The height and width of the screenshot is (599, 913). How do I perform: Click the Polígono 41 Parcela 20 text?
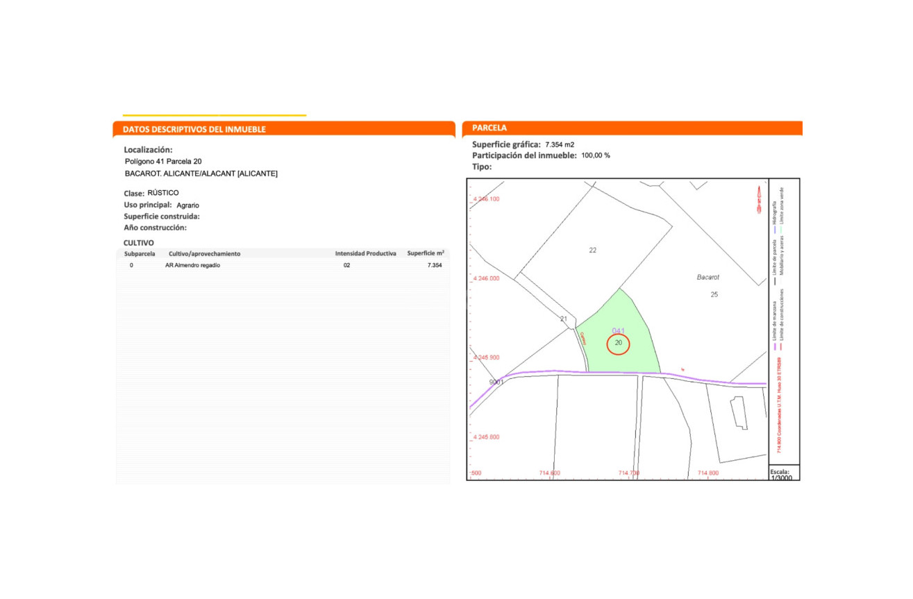pyautogui.click(x=163, y=162)
